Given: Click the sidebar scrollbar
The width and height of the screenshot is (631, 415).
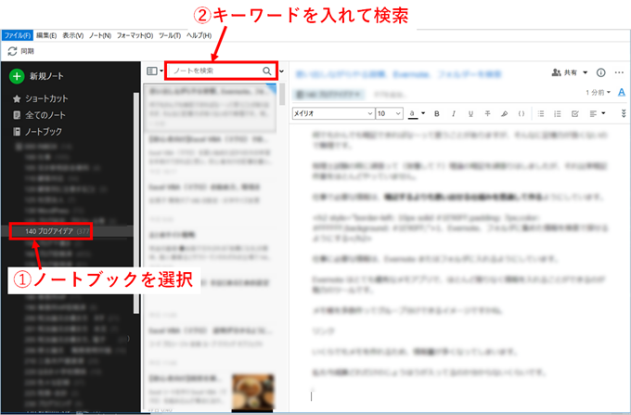Looking at the screenshot, I should pos(136,203).
